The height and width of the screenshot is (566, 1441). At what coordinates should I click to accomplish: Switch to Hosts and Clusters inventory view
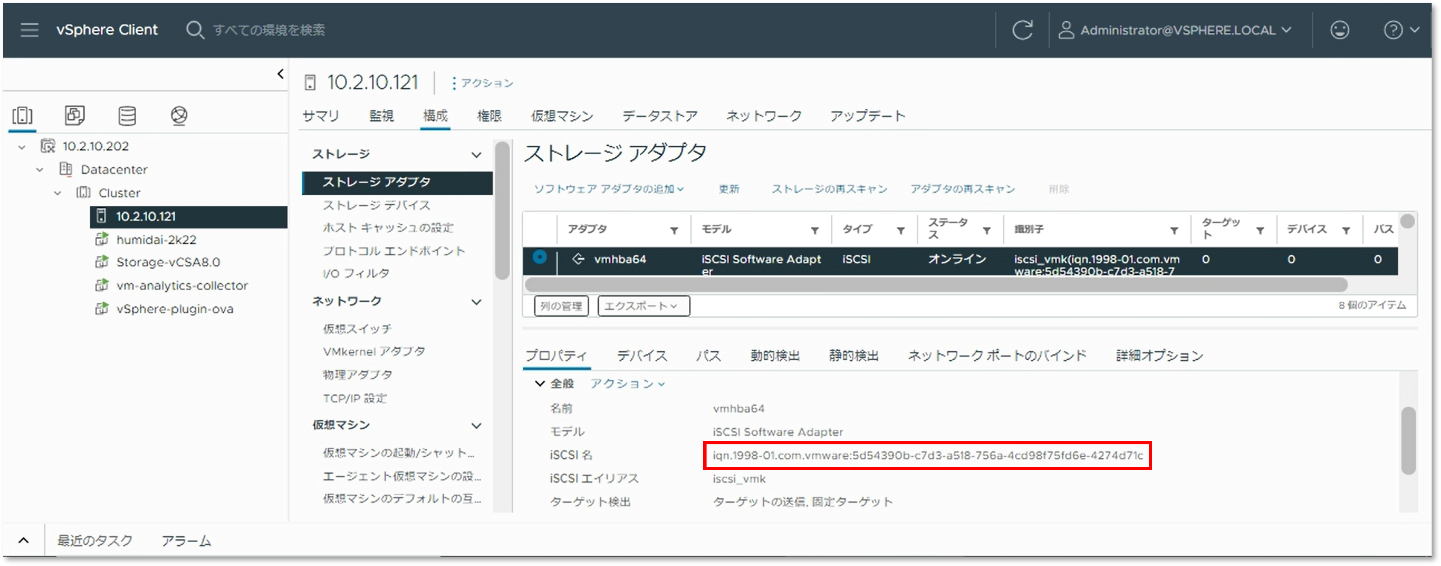pos(22,116)
